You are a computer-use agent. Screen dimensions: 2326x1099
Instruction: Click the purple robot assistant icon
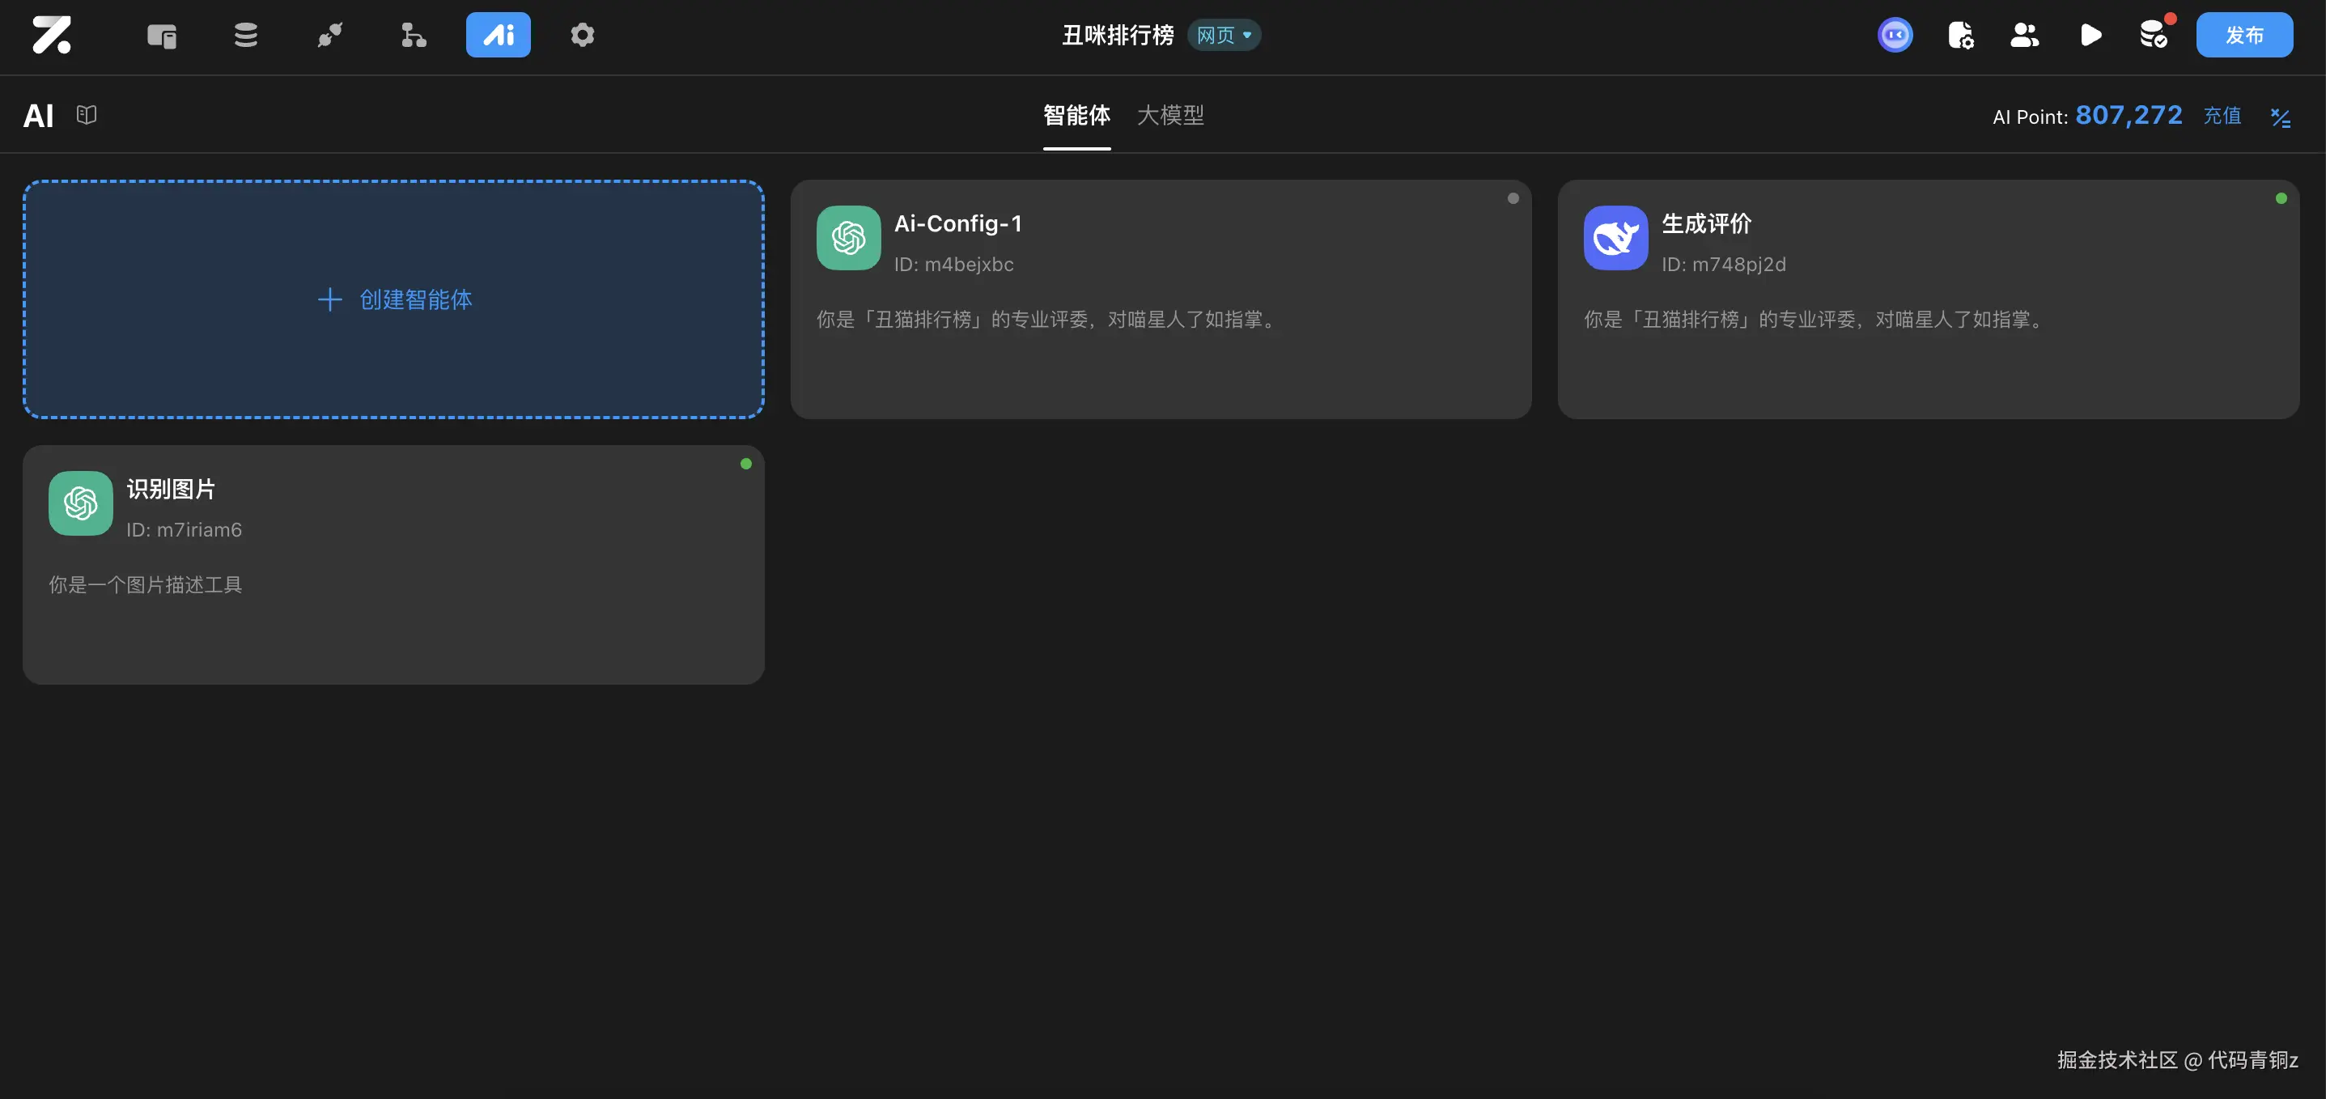1895,36
